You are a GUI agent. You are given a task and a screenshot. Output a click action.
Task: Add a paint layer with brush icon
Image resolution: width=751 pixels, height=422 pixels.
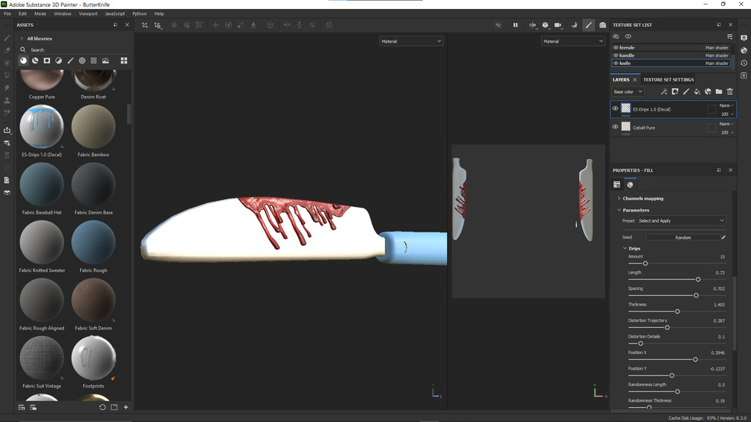pyautogui.click(x=686, y=91)
